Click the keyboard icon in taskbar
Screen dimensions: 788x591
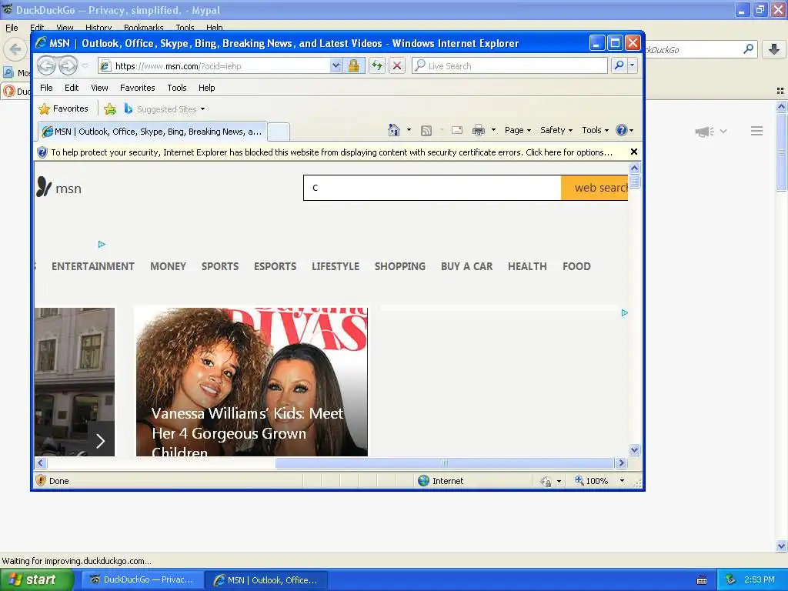[x=702, y=580]
